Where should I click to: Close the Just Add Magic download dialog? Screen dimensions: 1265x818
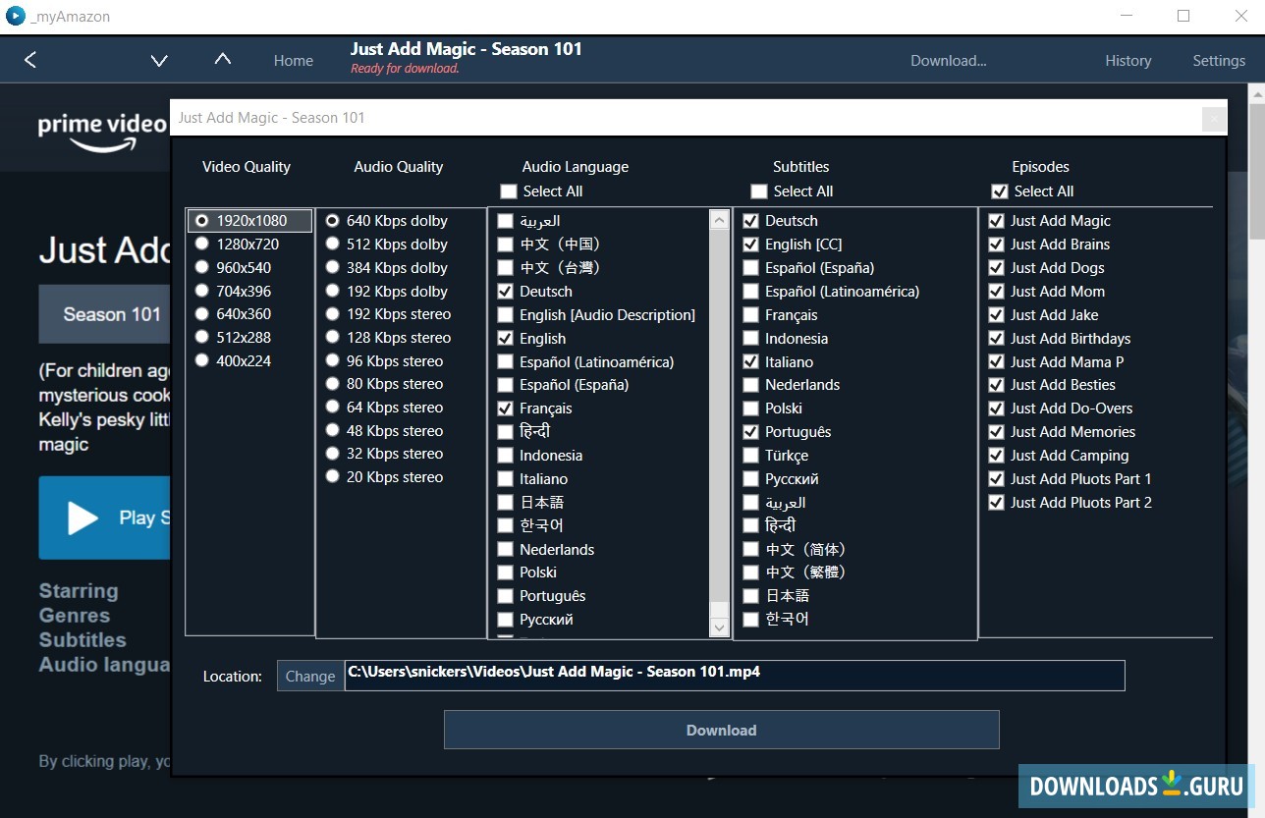pyautogui.click(x=1214, y=119)
